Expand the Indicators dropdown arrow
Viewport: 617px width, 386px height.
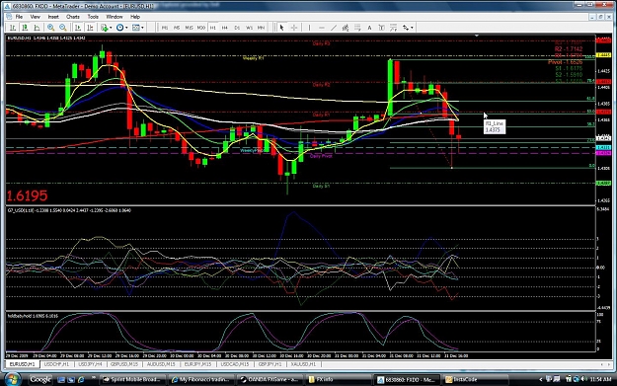(x=111, y=28)
